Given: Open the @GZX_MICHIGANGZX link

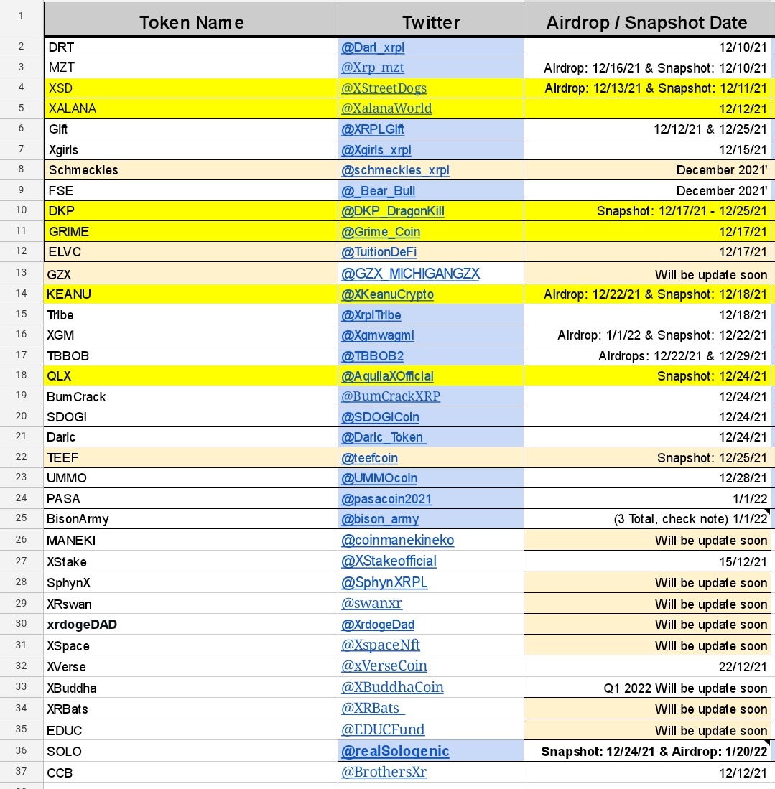Looking at the screenshot, I should [410, 274].
